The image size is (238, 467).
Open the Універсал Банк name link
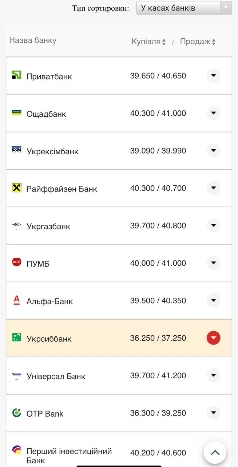click(56, 376)
